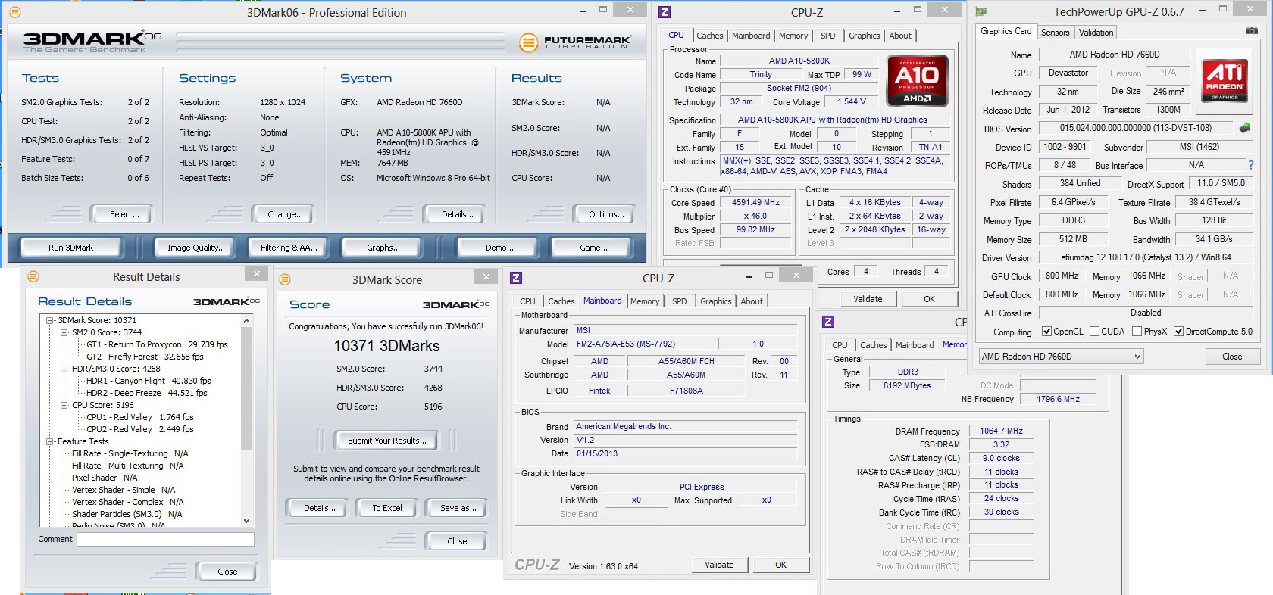1273x595 pixels.
Task: Click the GPU-Z title bar app icon
Action: click(981, 11)
